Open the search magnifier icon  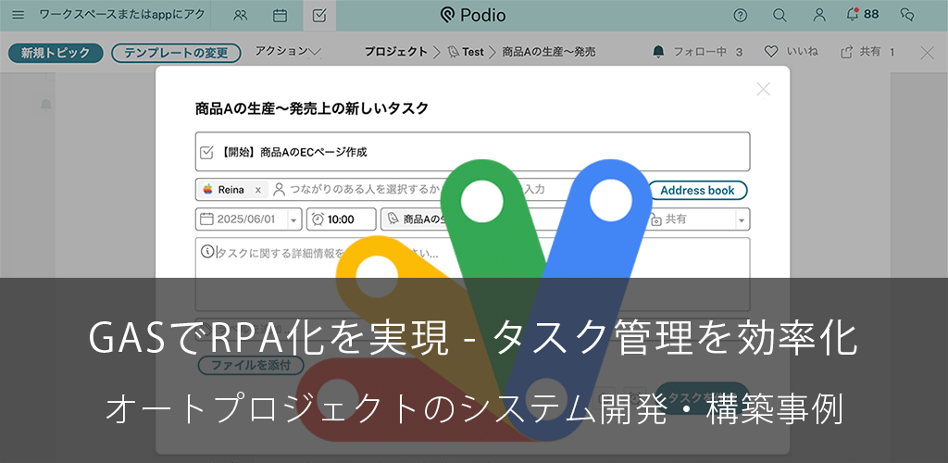coord(780,15)
